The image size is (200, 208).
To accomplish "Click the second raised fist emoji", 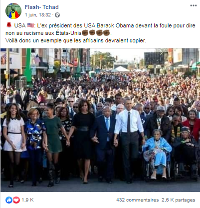I will (92, 33).
